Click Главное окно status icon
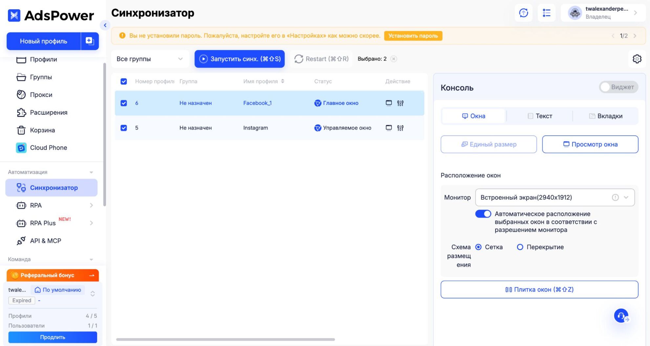The height and width of the screenshot is (346, 650). coord(318,103)
